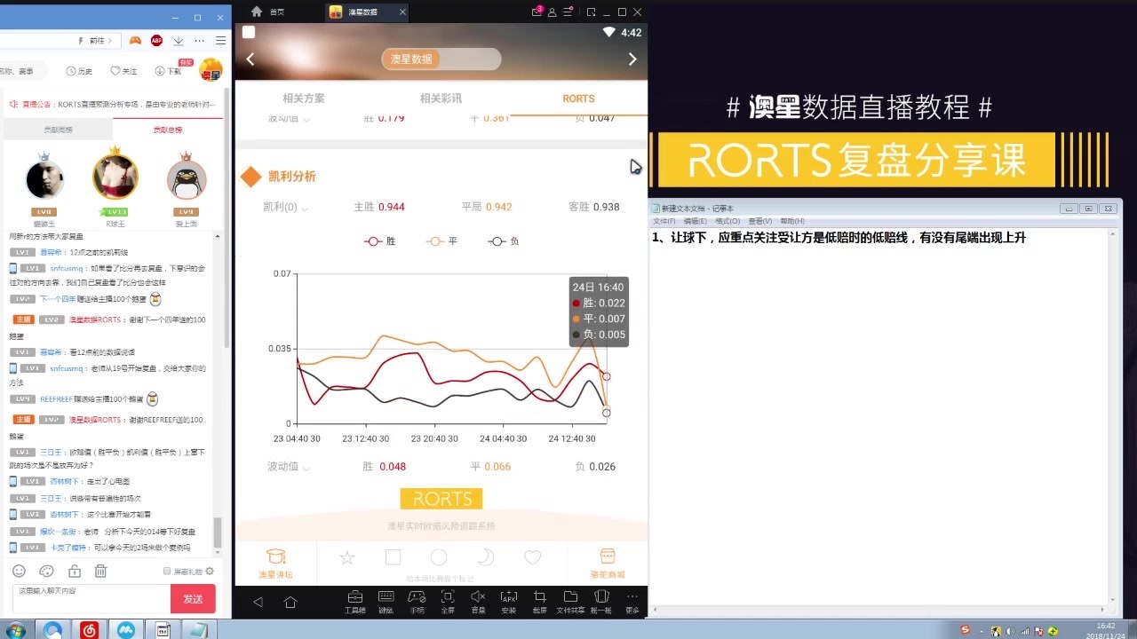Toggle the 平 series in chart legend

pyautogui.click(x=442, y=241)
